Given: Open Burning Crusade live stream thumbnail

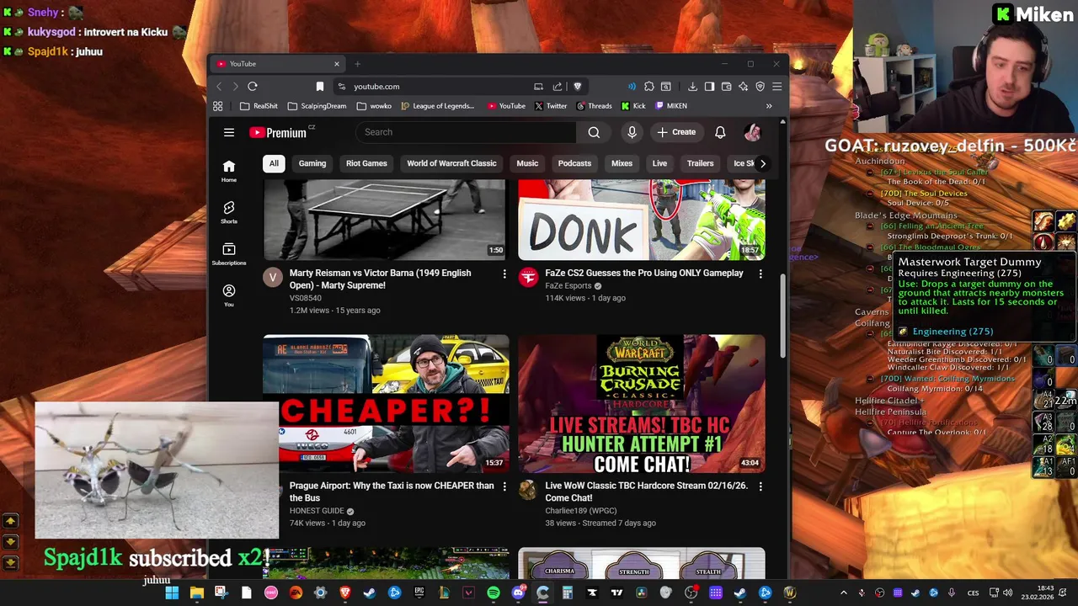Looking at the screenshot, I should point(642,404).
